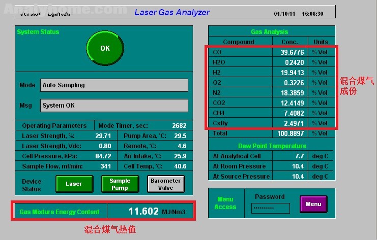The image size is (377, 240).
Task: Click the At Source Pressure dew point value
Action: 298,177
